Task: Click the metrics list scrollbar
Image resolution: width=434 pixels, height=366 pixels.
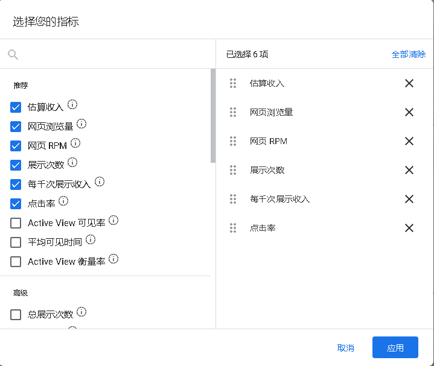Action: coord(213,116)
